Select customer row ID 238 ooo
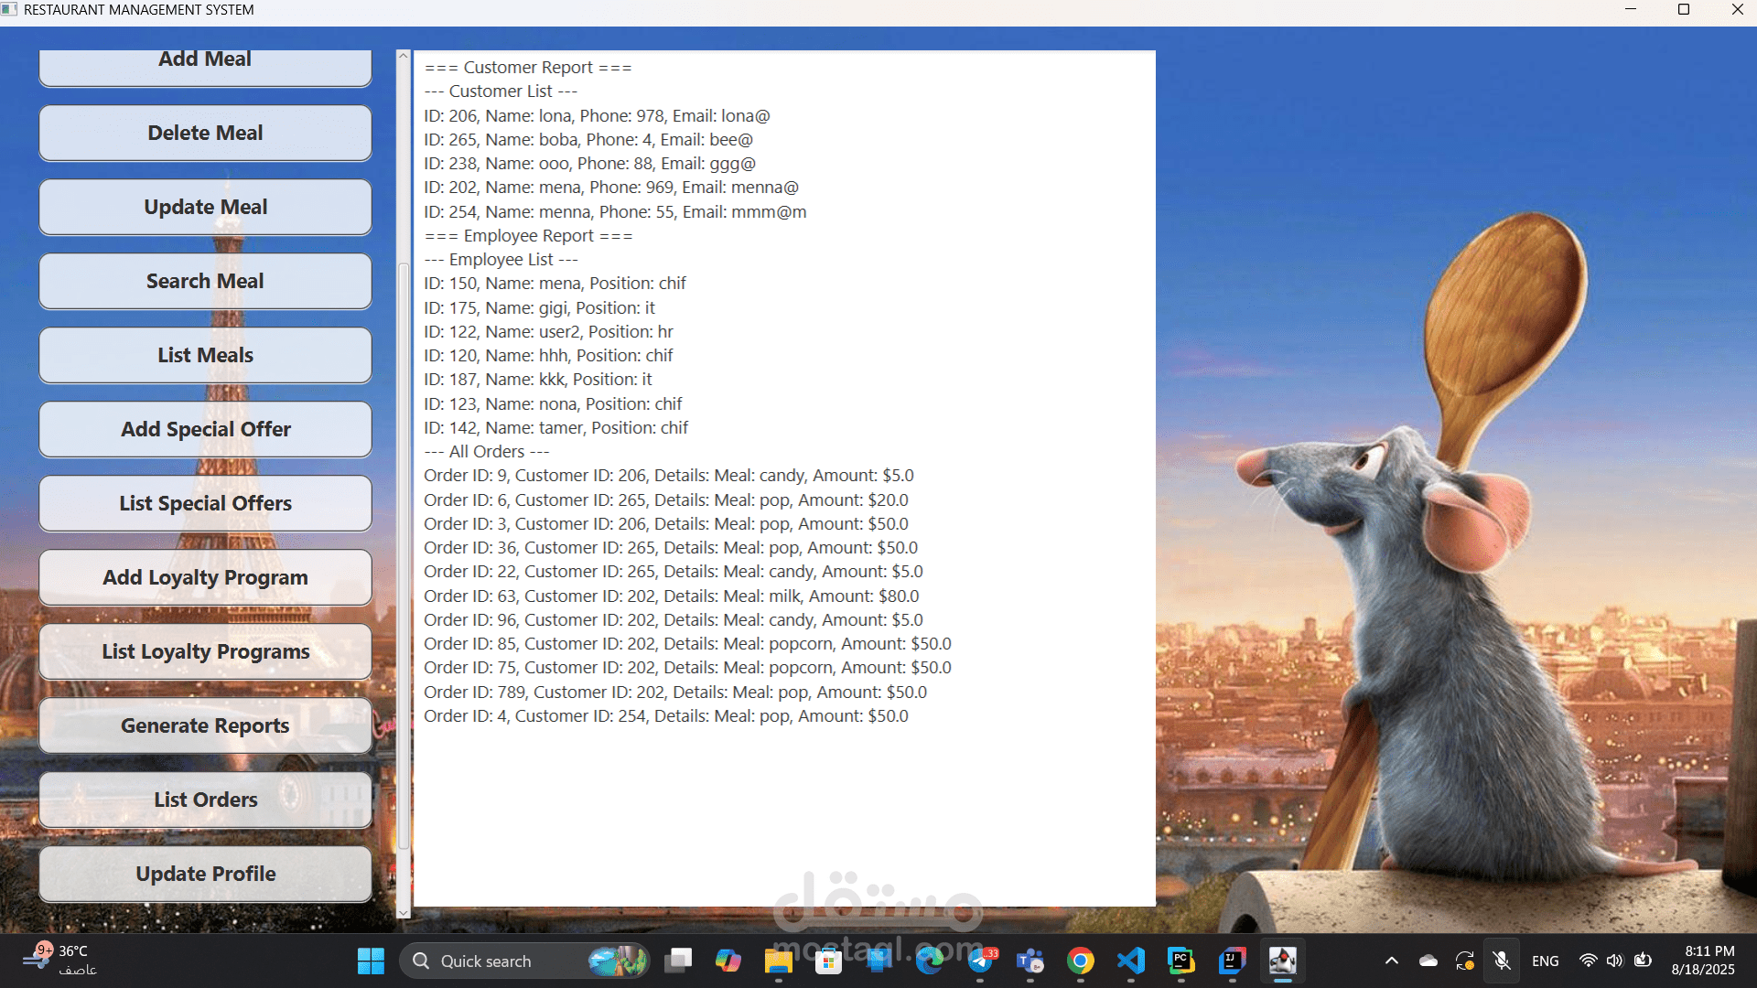 coord(589,163)
